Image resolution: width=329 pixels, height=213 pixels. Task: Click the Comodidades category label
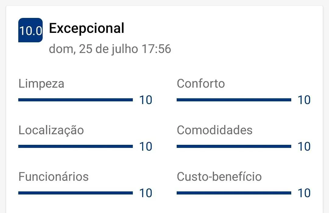[215, 130]
